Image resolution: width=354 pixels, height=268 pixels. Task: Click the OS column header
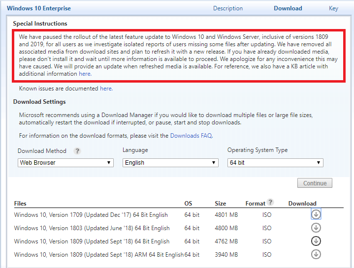188,204
